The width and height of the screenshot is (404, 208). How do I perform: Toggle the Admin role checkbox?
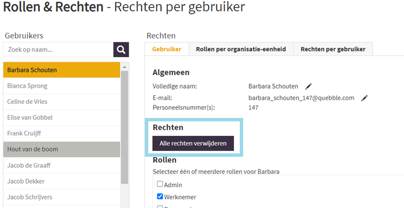click(160, 184)
